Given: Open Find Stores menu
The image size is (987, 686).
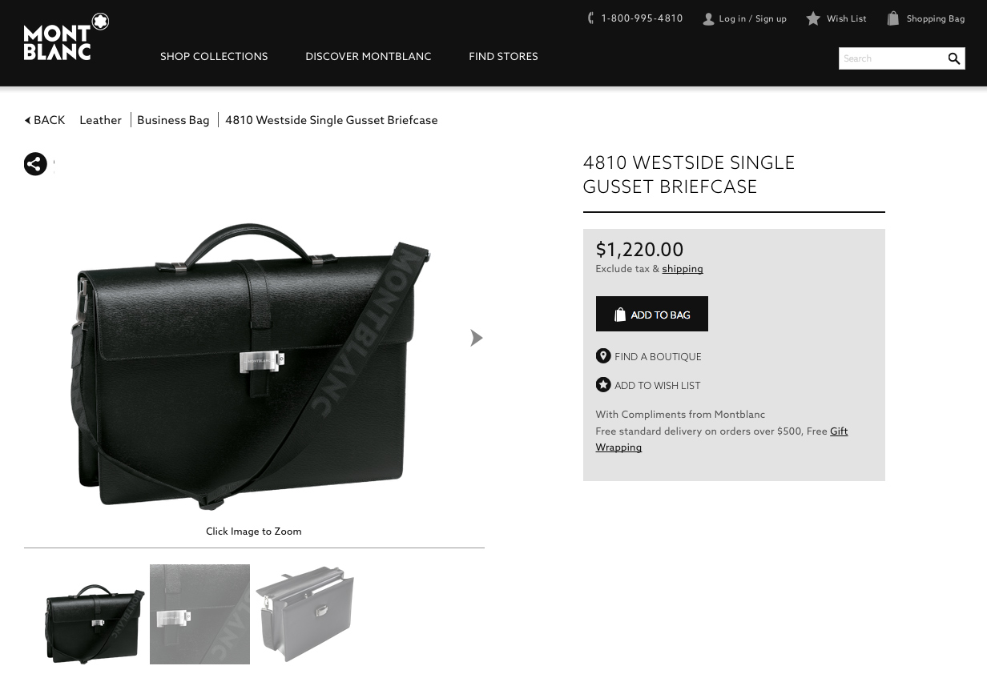Looking at the screenshot, I should click(503, 56).
